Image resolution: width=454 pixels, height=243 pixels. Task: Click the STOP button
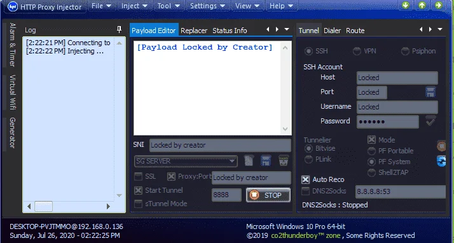tap(268, 195)
